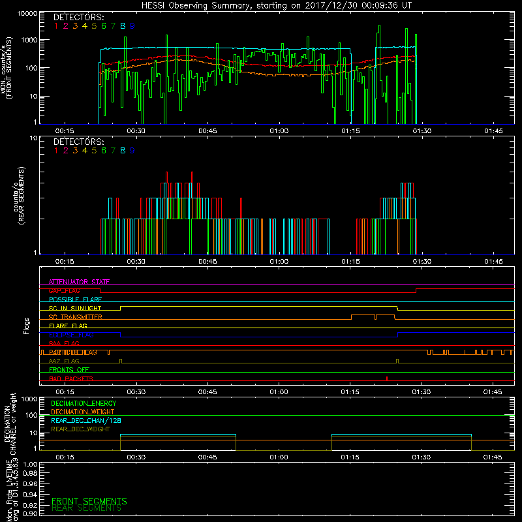Click the 1.00 livetime y-axis tick
Viewport: 522px width, 522px height.
click(x=30, y=465)
